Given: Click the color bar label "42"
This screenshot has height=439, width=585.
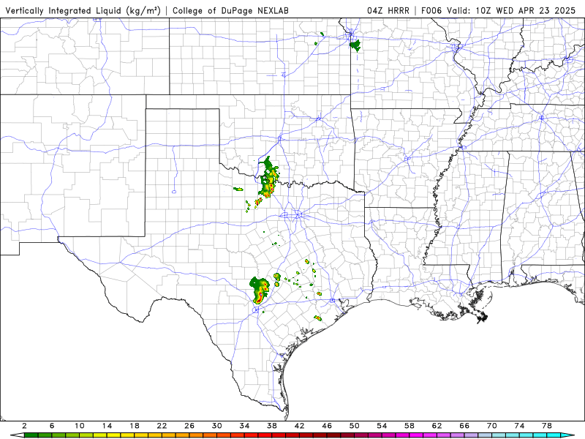Looking at the screenshot, I should click(299, 426).
